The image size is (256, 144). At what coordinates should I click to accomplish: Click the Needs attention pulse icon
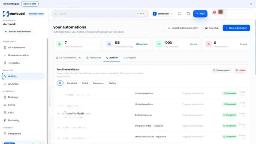[x=208, y=44]
